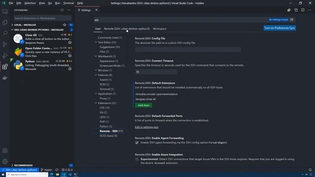315x177 pixels.
Task: Collapse Workbench (3) in settings tree
Action: (96, 57)
